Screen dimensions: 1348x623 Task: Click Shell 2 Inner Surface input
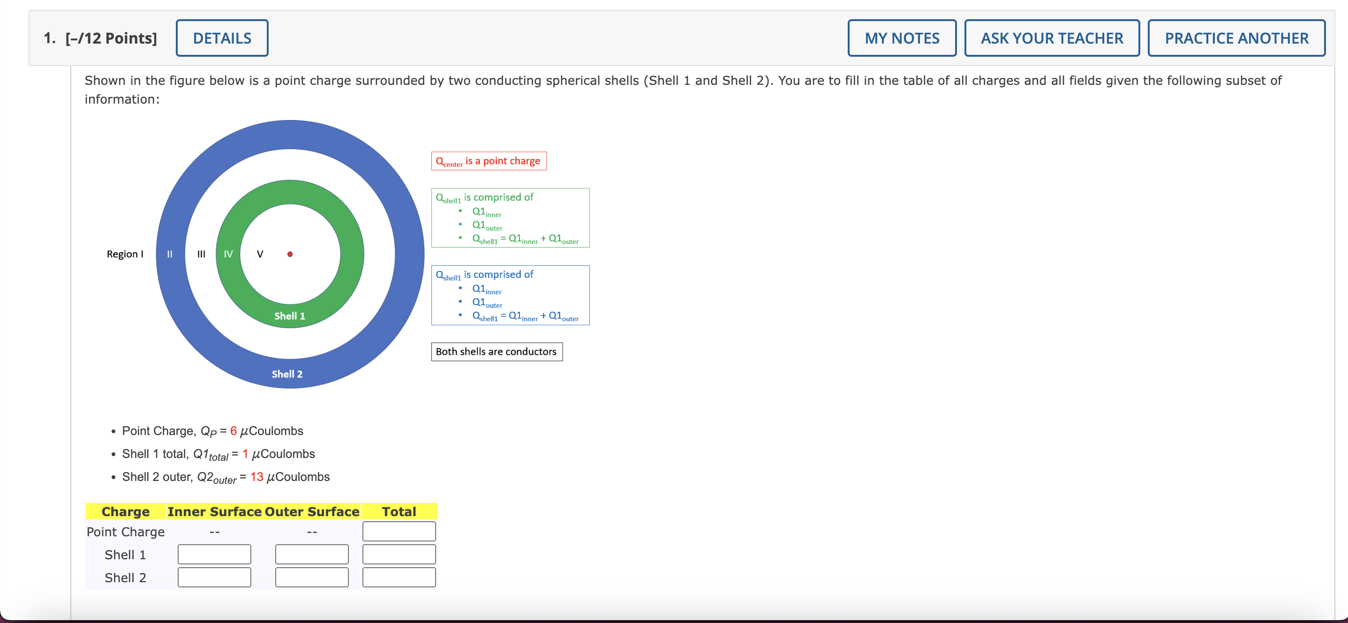pos(214,578)
